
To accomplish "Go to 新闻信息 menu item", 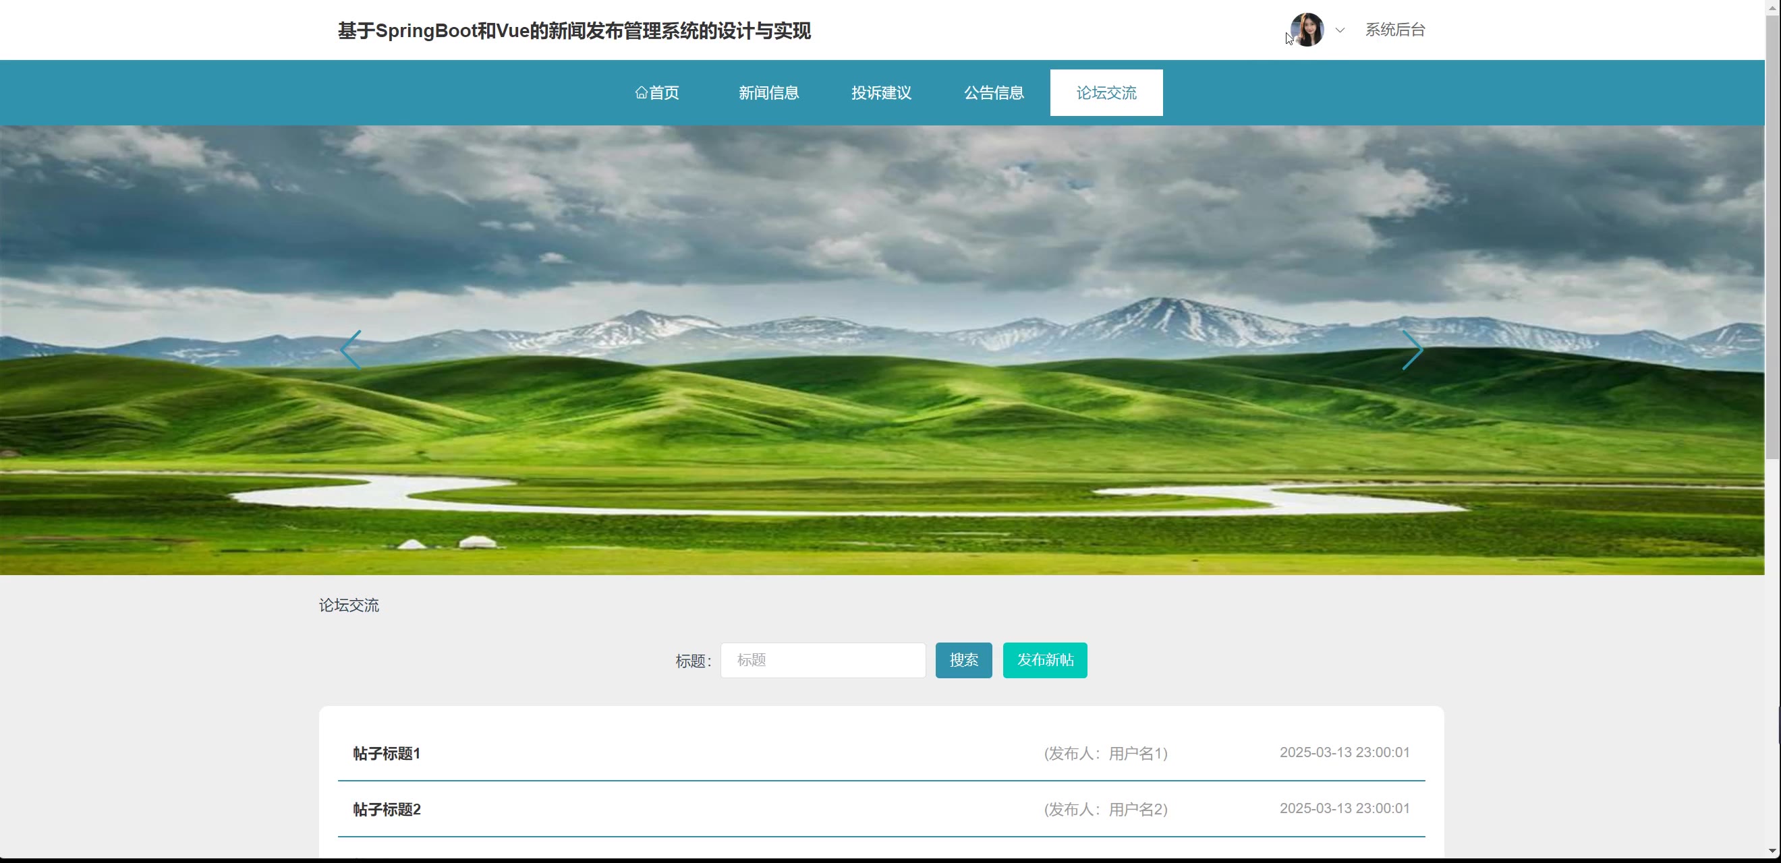I will [768, 92].
